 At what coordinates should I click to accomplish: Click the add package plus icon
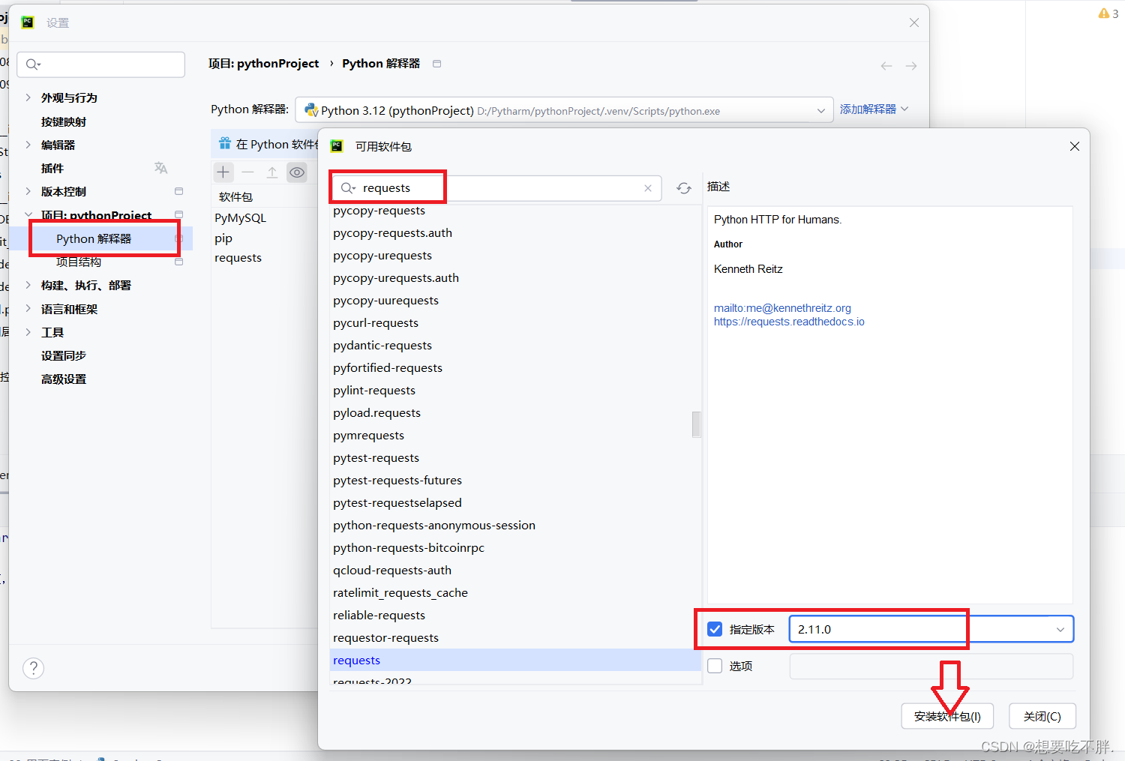(x=223, y=172)
